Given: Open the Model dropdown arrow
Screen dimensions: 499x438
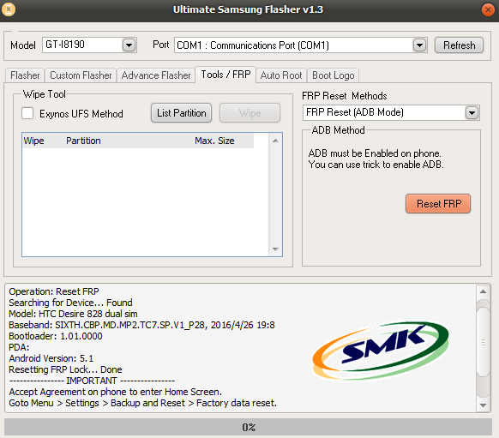Looking at the screenshot, I should 129,45.
